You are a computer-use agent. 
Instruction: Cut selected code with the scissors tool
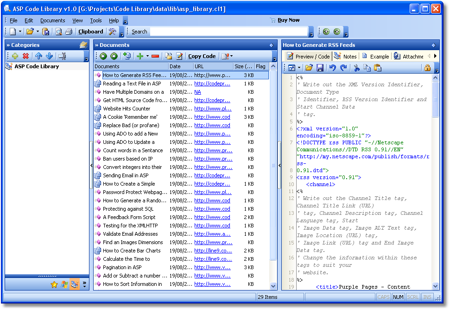(356, 67)
